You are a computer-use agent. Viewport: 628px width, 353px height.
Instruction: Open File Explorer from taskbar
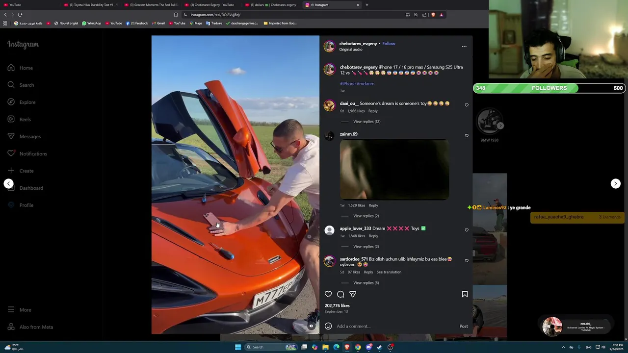325,347
